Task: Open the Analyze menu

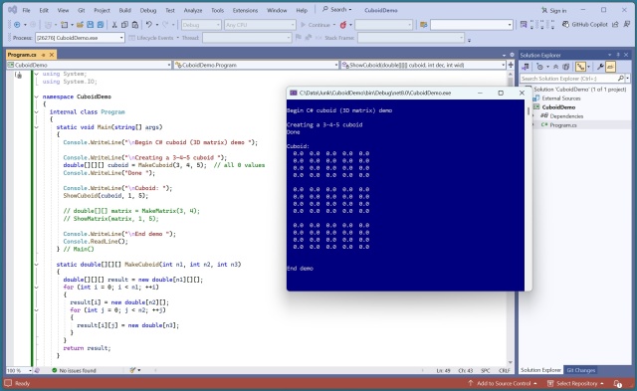Action: point(193,10)
